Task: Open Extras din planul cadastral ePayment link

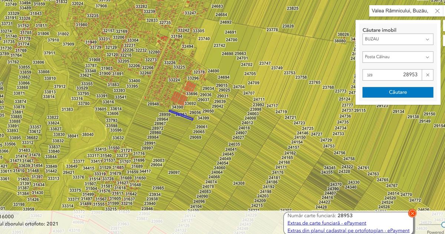Action: [348, 231]
